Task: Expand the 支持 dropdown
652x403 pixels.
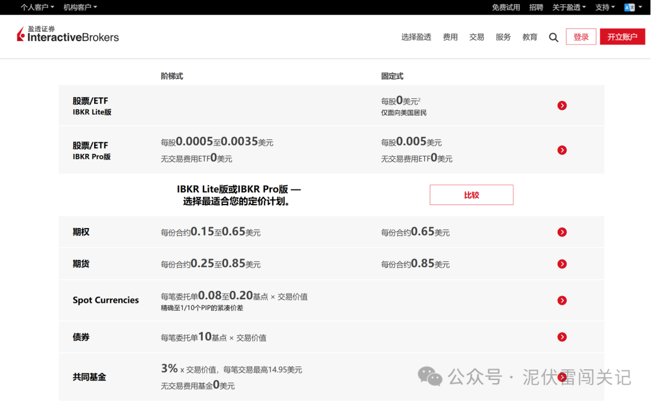Action: click(605, 7)
